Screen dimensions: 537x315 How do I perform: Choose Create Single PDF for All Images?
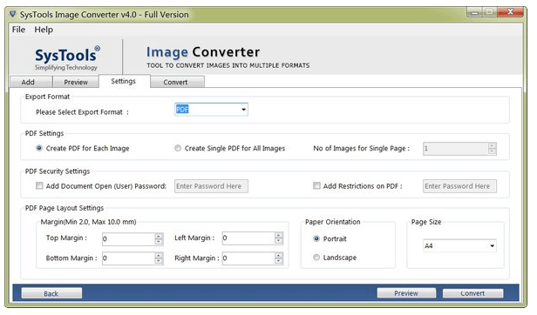[x=230, y=149]
